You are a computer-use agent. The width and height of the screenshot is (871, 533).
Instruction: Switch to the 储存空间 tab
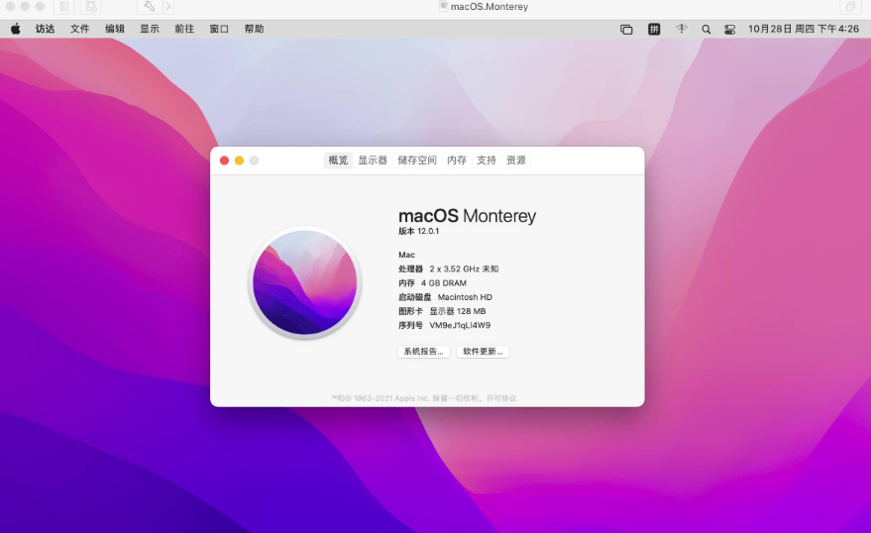(x=417, y=160)
